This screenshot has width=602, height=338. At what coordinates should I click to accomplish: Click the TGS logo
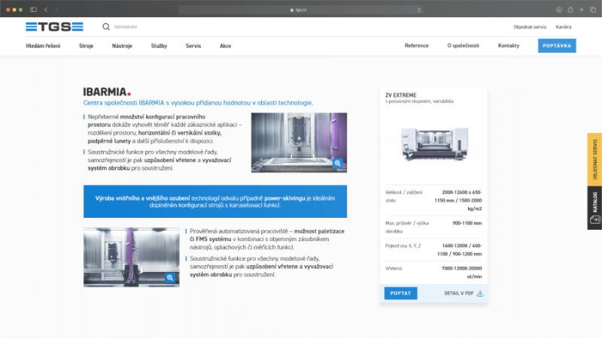click(x=54, y=27)
